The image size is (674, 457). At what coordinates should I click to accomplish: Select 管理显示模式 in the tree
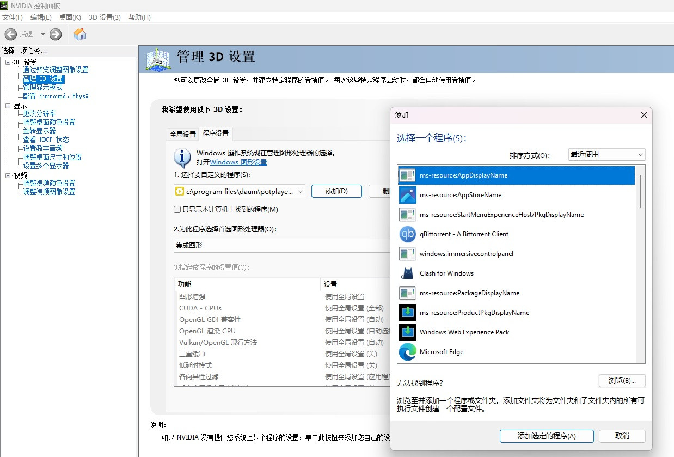42,87
